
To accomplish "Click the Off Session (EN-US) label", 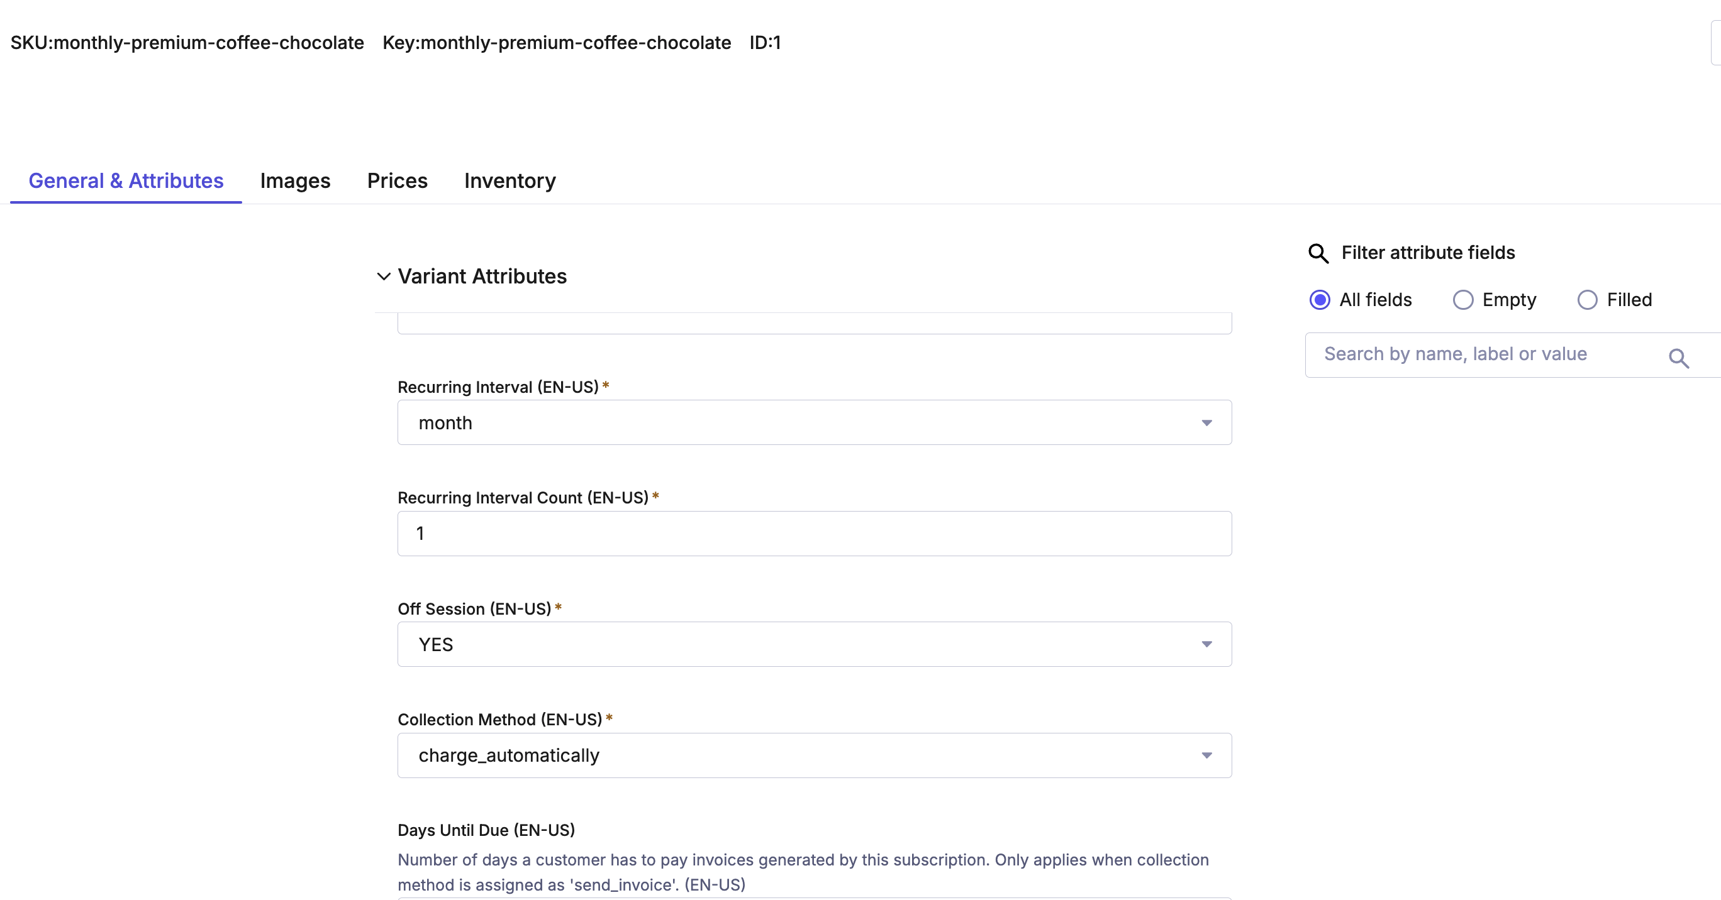I will click(474, 609).
